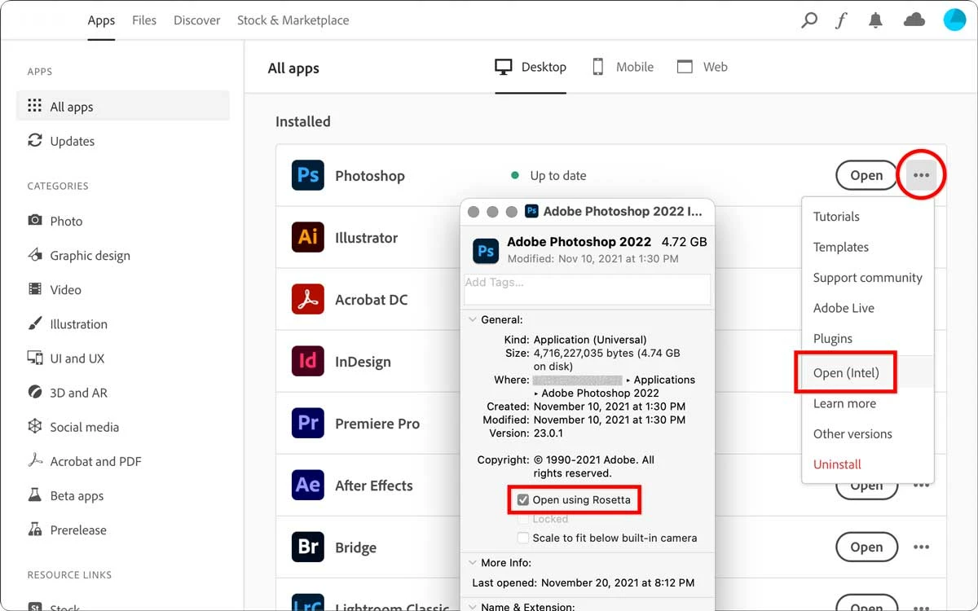Viewport: 978px width, 611px height.
Task: Switch to the Stock & Marketplace tab
Action: 293,20
